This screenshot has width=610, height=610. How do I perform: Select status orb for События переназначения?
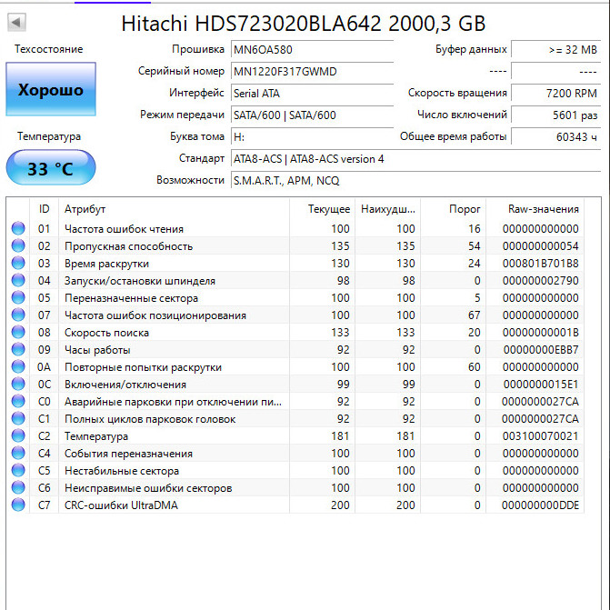[18, 453]
